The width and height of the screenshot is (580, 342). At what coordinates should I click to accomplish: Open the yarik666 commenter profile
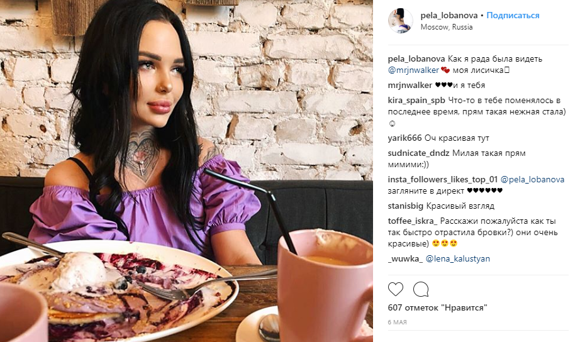pyautogui.click(x=404, y=138)
